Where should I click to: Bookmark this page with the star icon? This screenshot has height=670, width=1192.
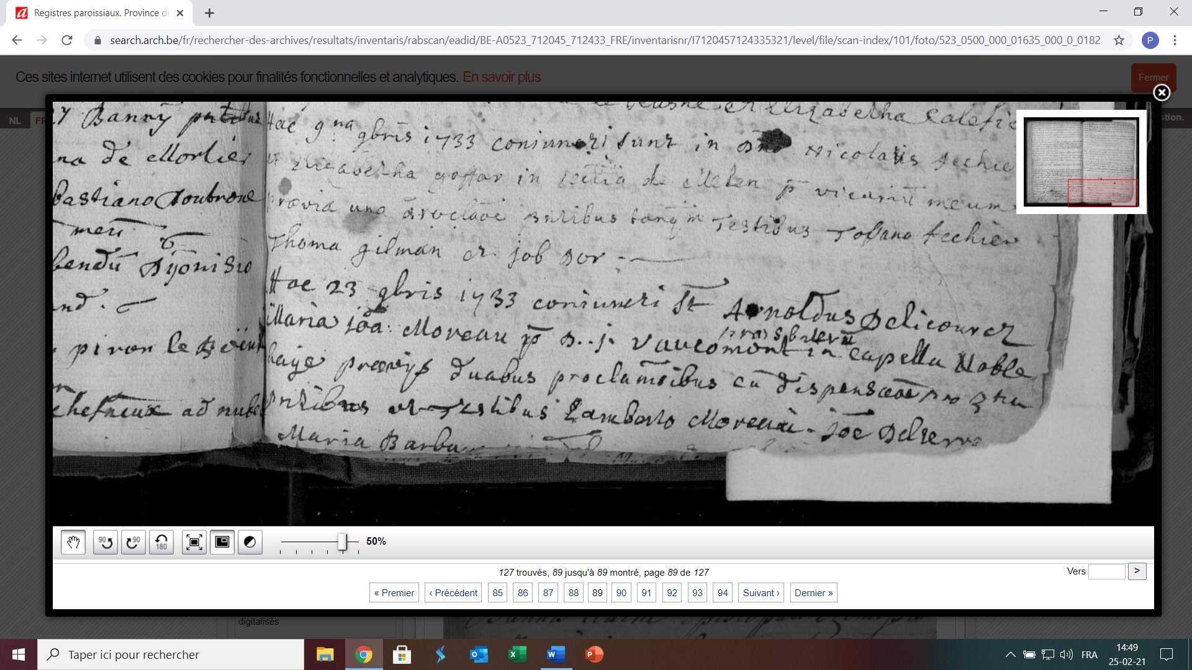pos(1119,40)
